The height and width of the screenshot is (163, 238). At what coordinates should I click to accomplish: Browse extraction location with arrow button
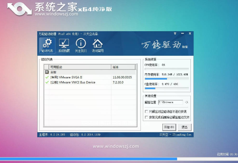187,102
